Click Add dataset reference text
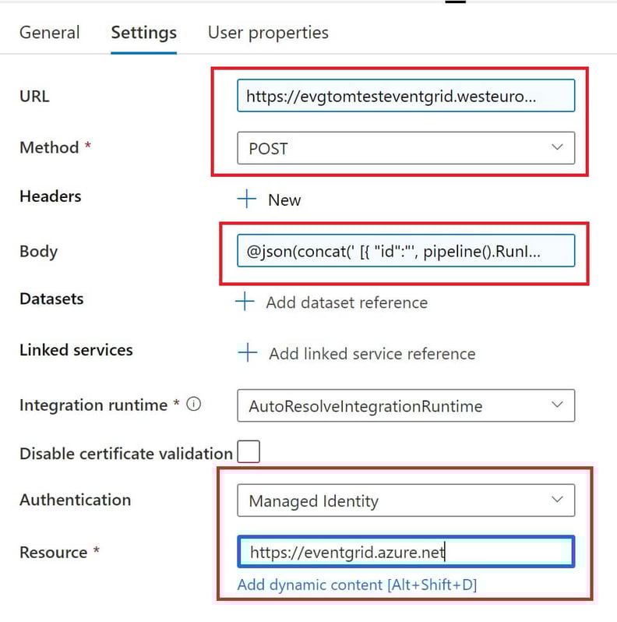The width and height of the screenshot is (617, 622). click(347, 302)
